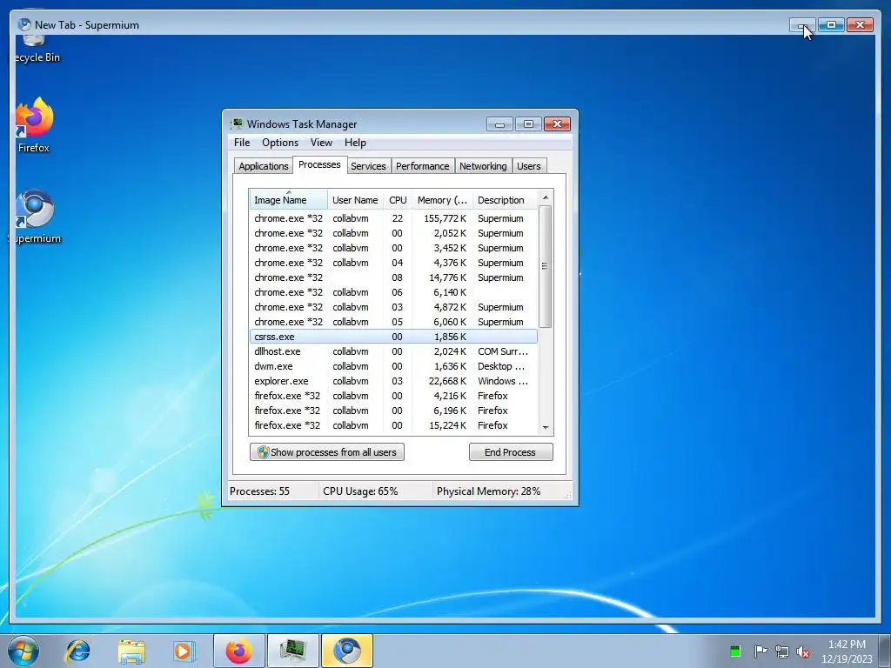891x668 pixels.
Task: Sort by the Memory column header
Action: [x=442, y=200]
